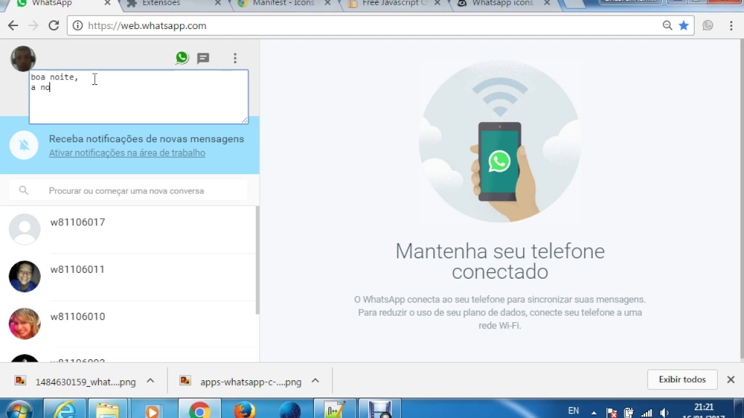
Task: Click the search magnifier icon
Action: [x=23, y=190]
